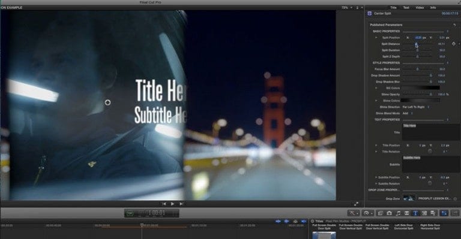
Task: Open the Retime speed menu
Action: click(367, 213)
